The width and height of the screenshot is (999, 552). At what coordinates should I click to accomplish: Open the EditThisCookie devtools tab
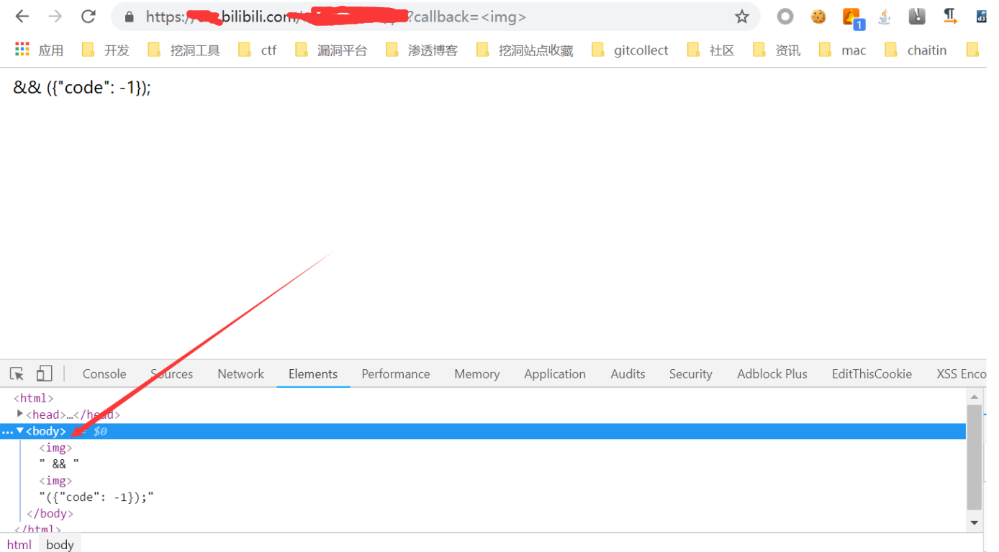[872, 374]
